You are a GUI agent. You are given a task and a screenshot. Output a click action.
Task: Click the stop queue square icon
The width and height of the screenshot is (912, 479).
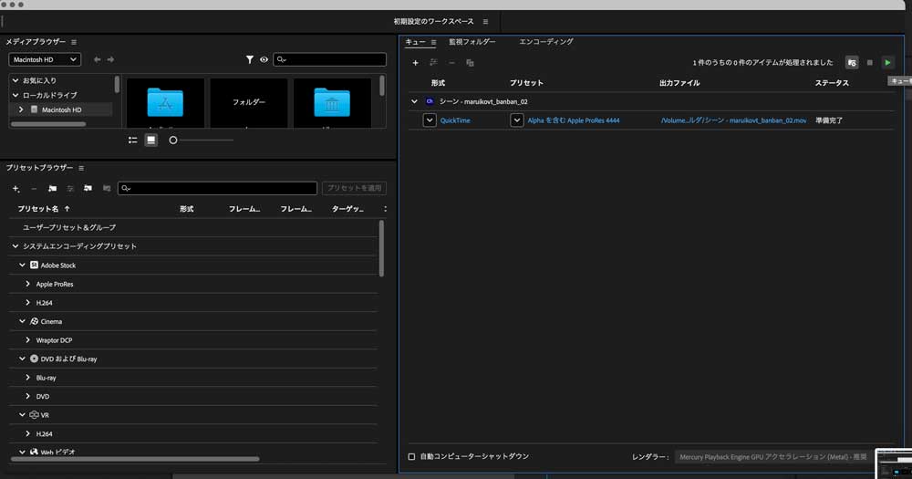(869, 62)
